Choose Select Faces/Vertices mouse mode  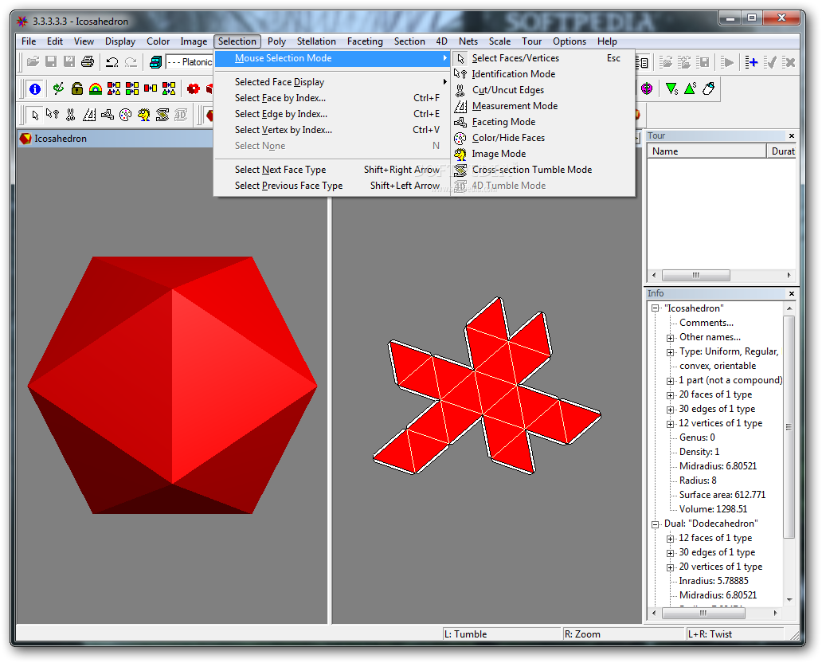pyautogui.click(x=515, y=58)
